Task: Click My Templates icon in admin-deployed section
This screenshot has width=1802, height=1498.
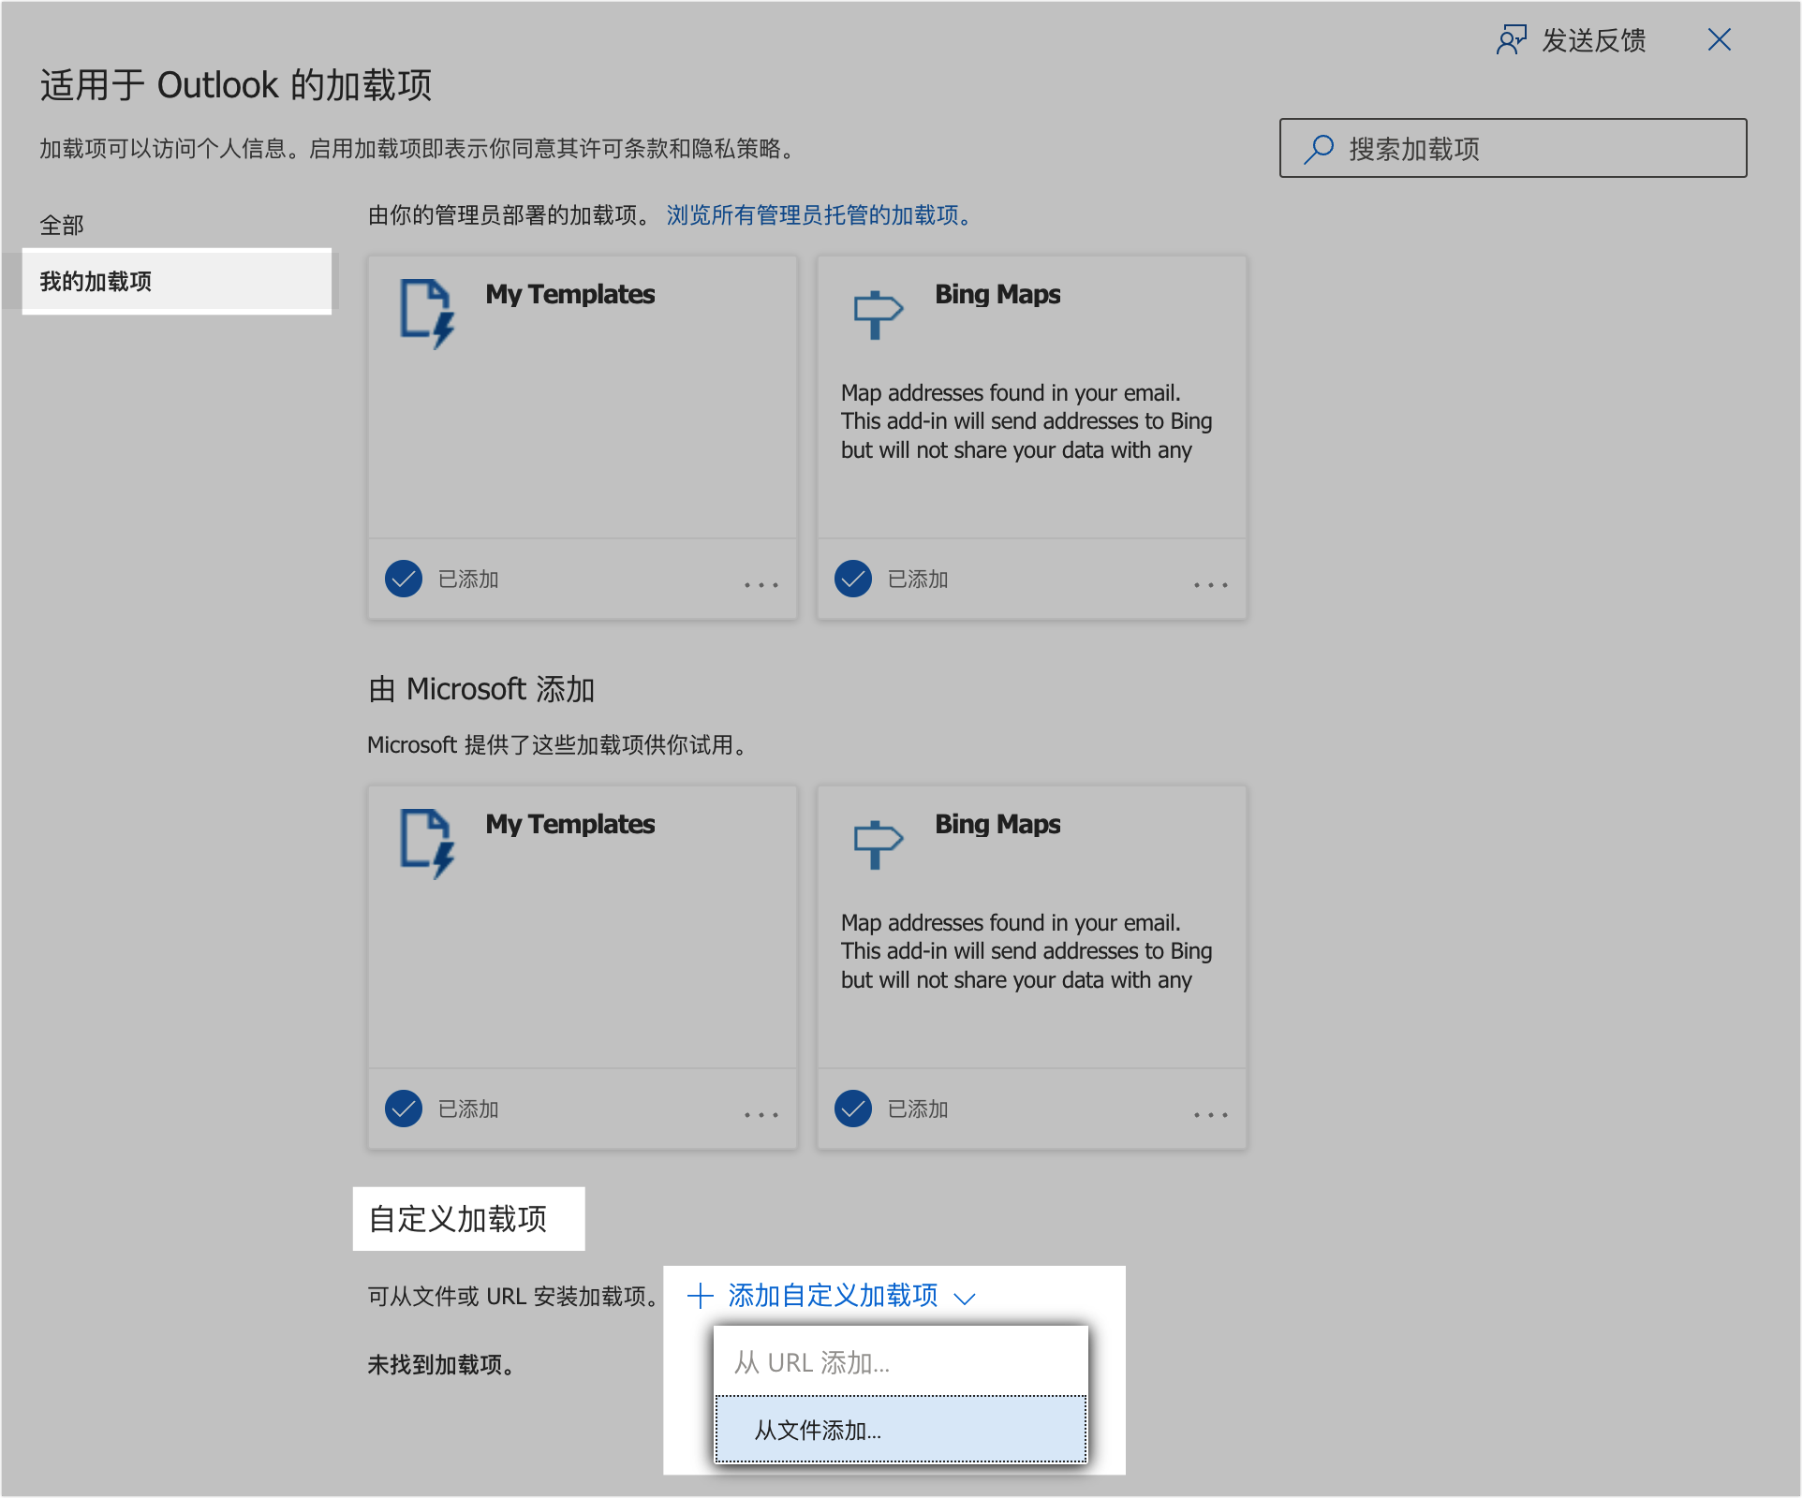Action: [427, 313]
